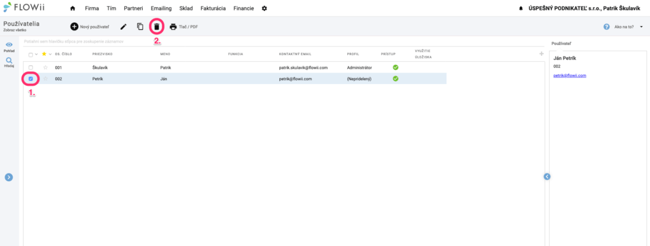650x246 pixels.
Task: Open dropdown beside star header
Action: tap(51, 54)
